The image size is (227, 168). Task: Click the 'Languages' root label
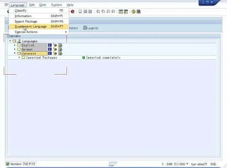tap(30, 41)
